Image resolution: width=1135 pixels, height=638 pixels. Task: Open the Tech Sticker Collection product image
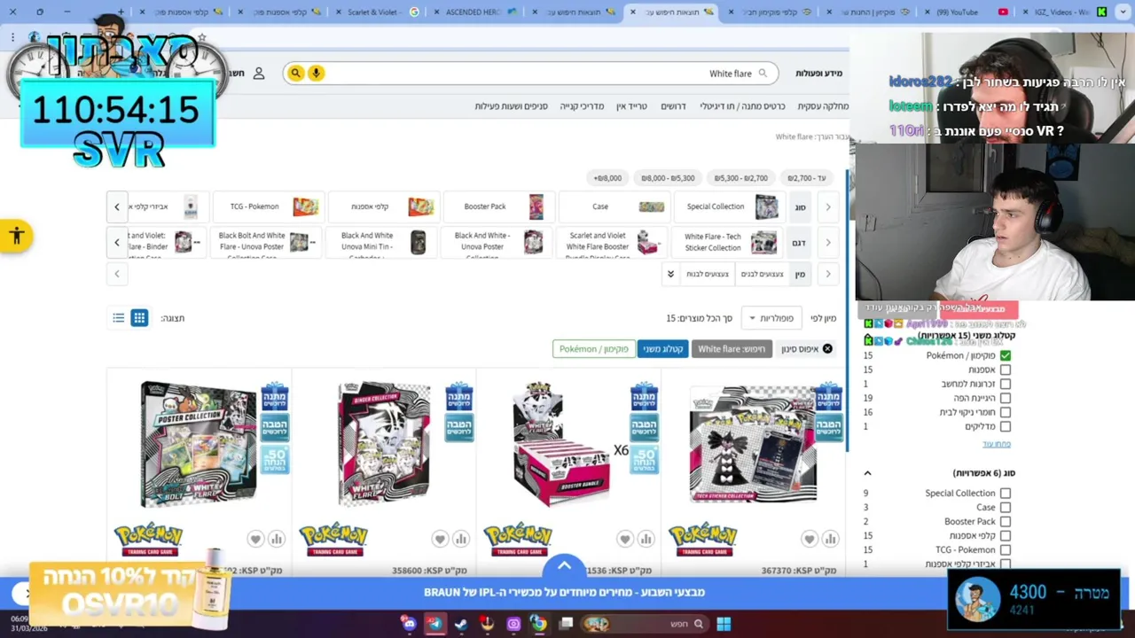(x=753, y=444)
